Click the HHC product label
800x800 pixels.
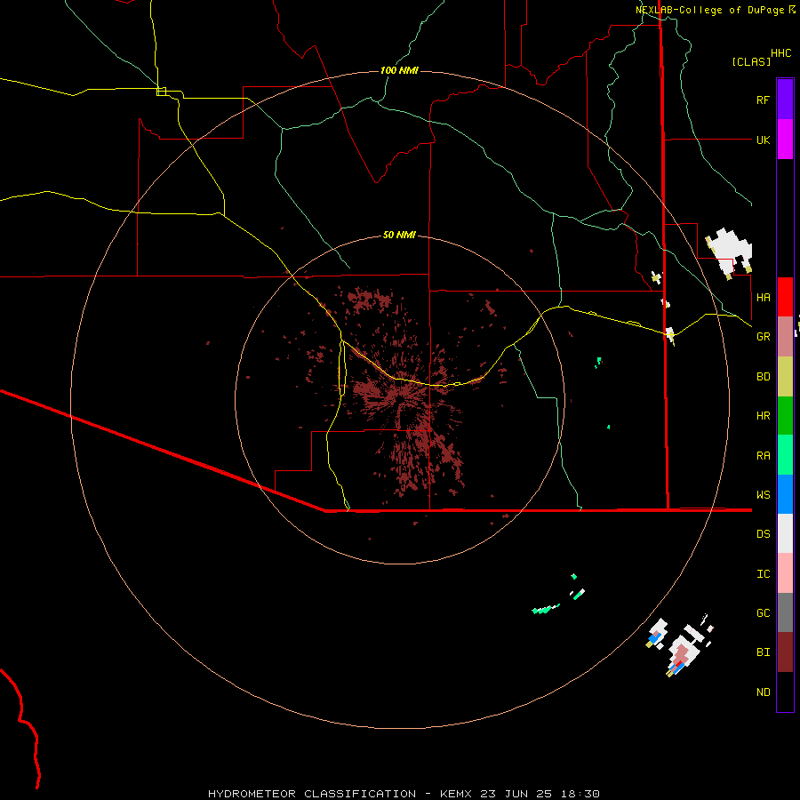pyautogui.click(x=780, y=53)
